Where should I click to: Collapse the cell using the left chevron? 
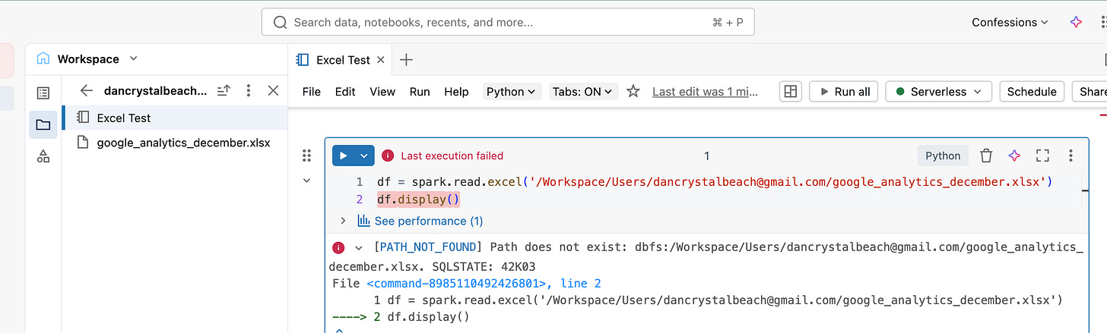[x=306, y=181]
